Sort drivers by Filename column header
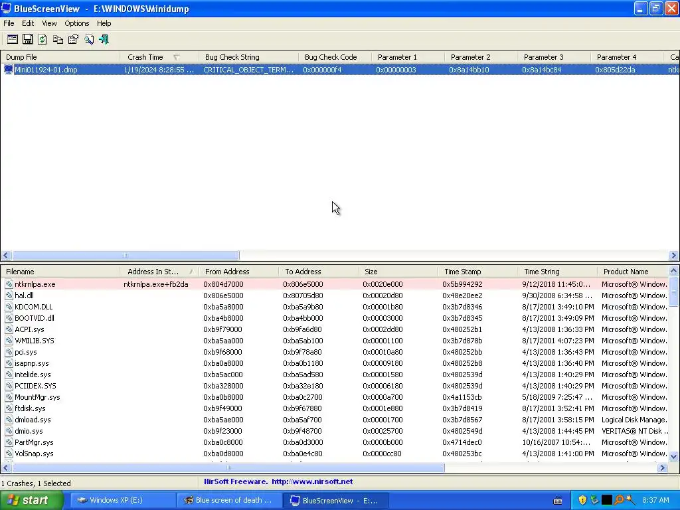The image size is (680, 510). coord(60,272)
